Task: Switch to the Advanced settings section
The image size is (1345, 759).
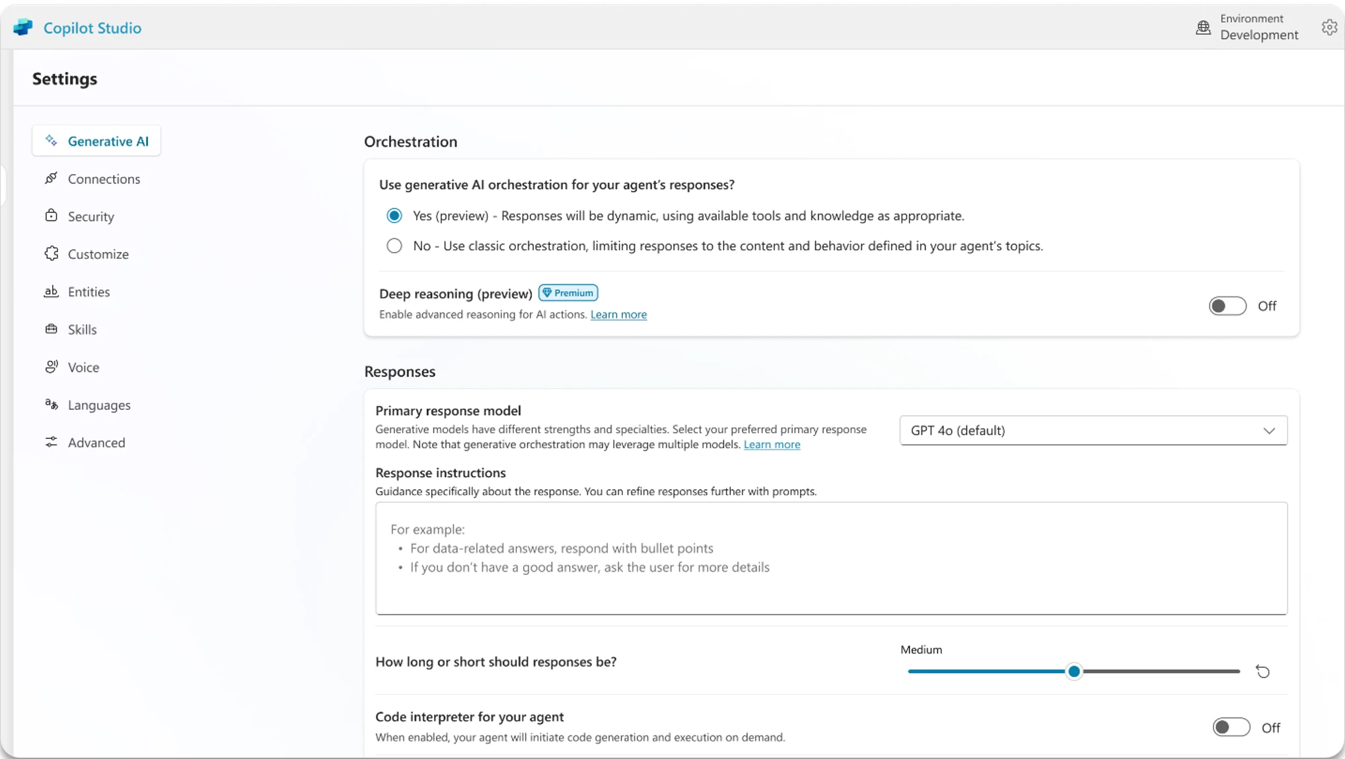Action: point(96,442)
